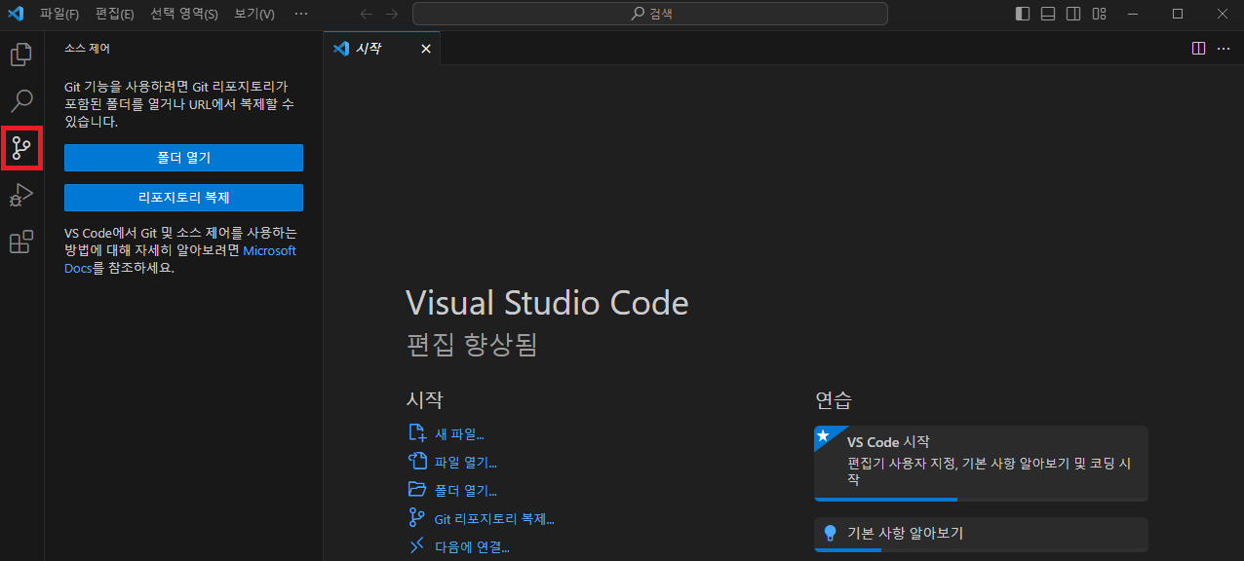This screenshot has height=561, width=1244.
Task: Toggle the primary side bar layout icon
Action: point(1023,14)
